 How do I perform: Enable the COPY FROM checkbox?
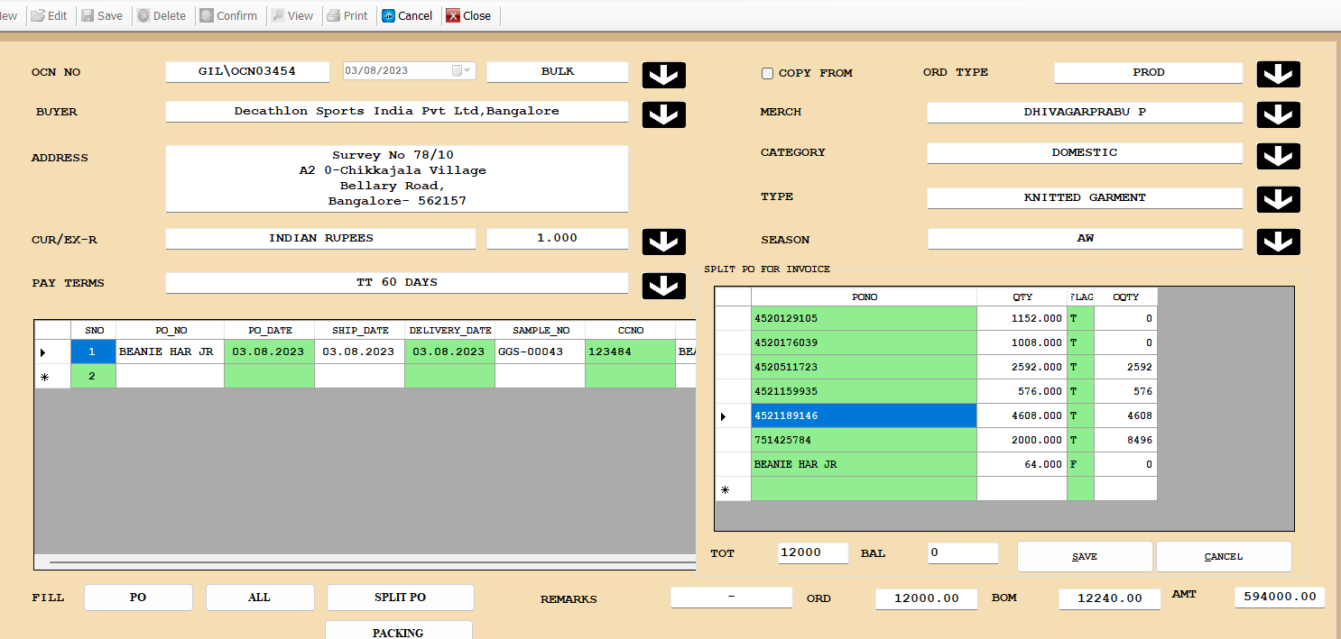[x=768, y=73]
